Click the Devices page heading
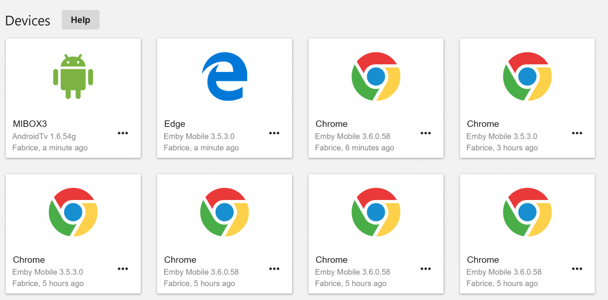This screenshot has width=608, height=300. (28, 21)
